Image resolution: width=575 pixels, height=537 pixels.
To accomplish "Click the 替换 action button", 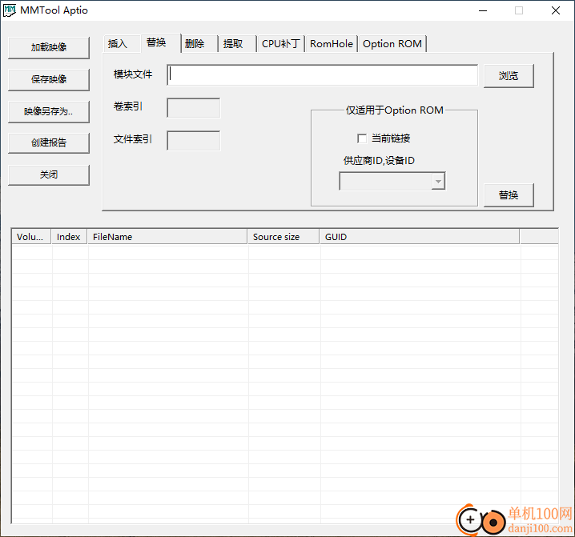I will point(509,195).
